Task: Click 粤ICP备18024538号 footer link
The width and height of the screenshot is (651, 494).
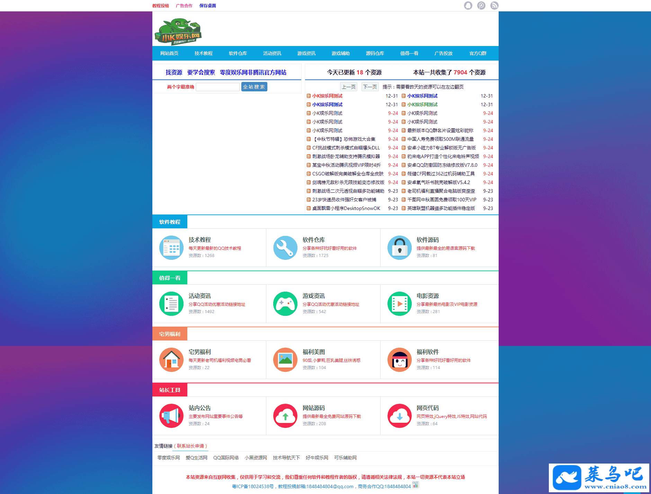Action: [253, 486]
